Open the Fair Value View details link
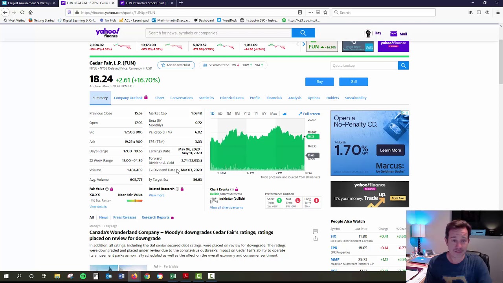503x283 pixels. (98, 207)
